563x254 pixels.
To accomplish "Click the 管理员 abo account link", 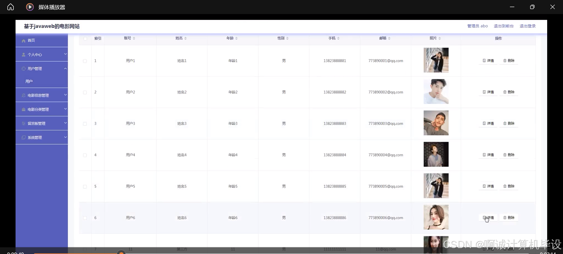I will [477, 26].
